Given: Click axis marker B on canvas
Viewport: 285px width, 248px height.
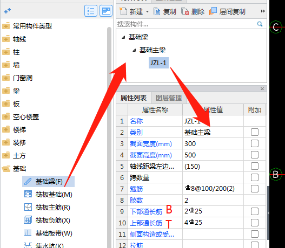Looking at the screenshot, I should pos(276,175).
